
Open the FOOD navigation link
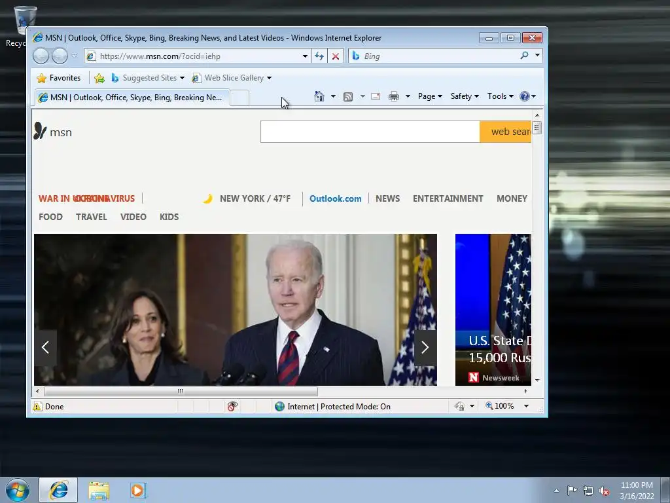coord(50,217)
